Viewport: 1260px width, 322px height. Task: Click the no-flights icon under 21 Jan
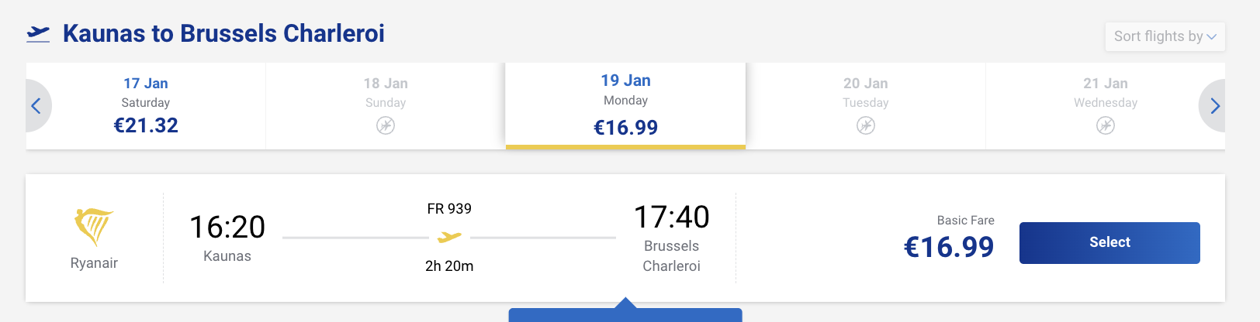pyautogui.click(x=1106, y=125)
